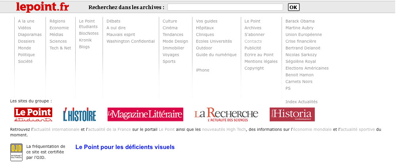
Task: Open La Recherche logo
Action: 226,115
